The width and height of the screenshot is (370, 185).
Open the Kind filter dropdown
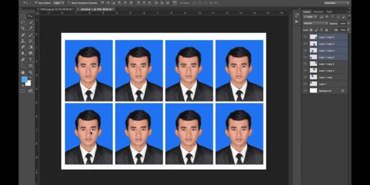(x=310, y=17)
